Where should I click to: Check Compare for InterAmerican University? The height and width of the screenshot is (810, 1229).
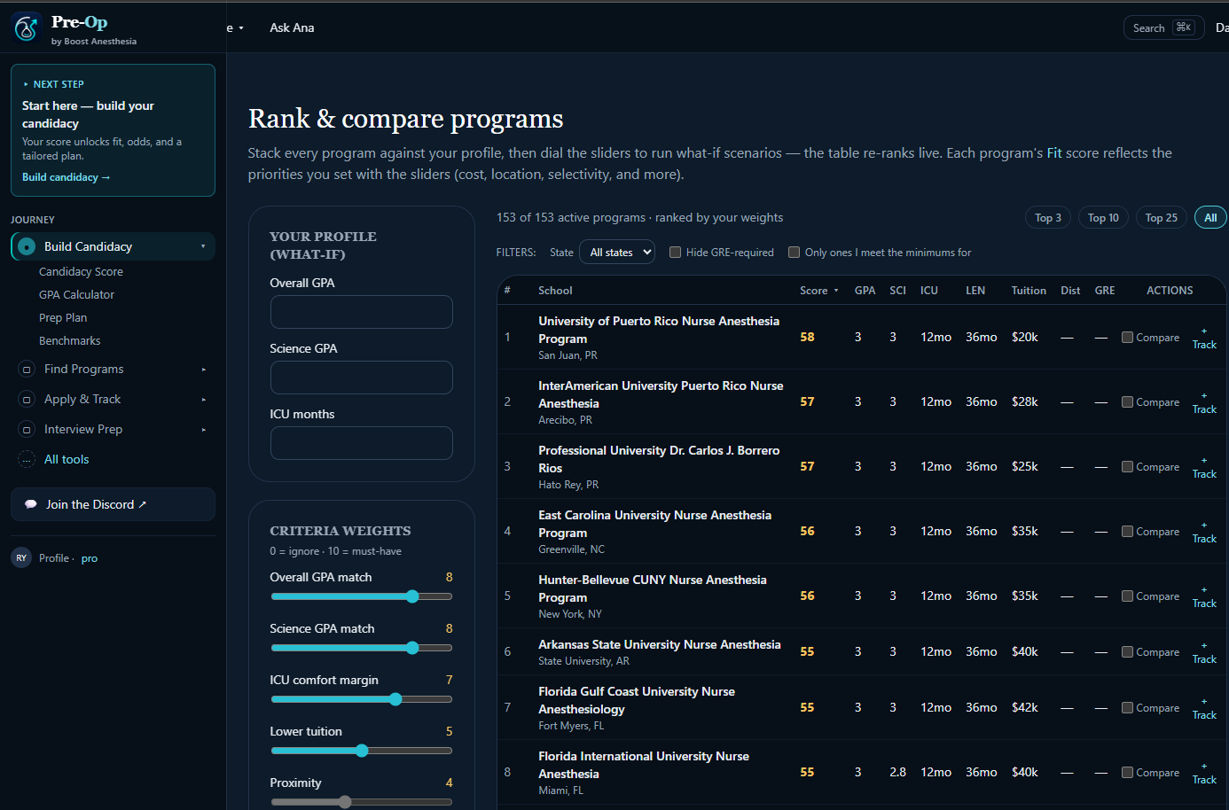click(1127, 402)
